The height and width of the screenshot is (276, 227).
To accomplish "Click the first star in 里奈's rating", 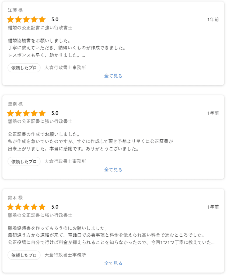I will 11,113.
